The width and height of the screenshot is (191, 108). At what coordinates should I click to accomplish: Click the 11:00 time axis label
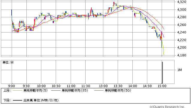click(x=71, y=86)
